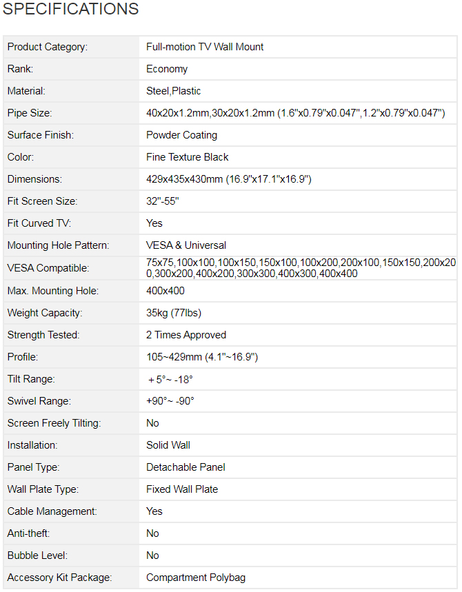Screen dimensions: 462x592
Task: Click the SPECIFICATIONS heading
Action: (x=71, y=10)
